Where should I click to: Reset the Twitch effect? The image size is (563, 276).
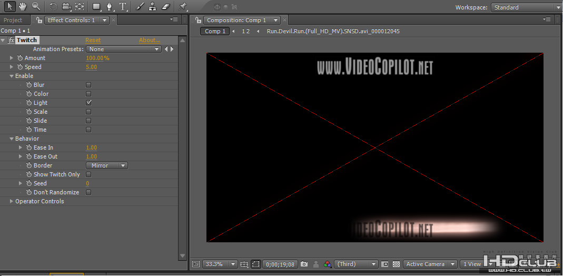93,40
